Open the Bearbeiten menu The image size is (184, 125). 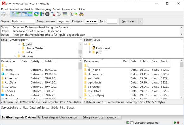coord(16,9)
